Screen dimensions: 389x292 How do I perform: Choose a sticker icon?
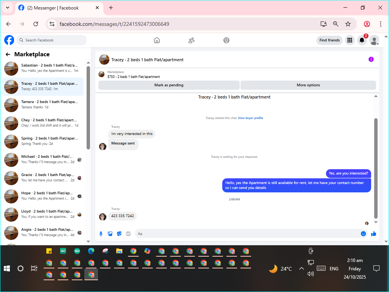[119, 234]
